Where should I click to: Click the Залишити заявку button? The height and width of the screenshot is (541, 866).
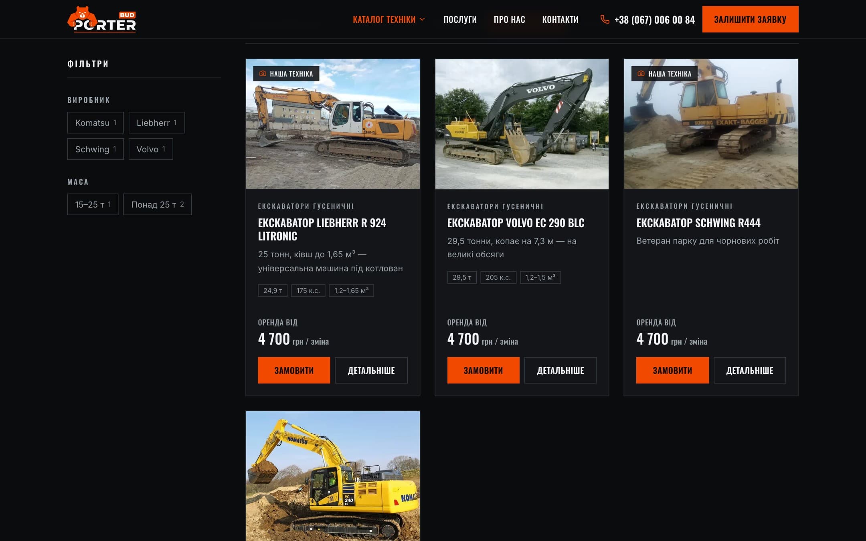(750, 19)
